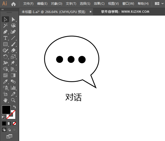The width and height of the screenshot is (165, 141).
Task: Select the Rectangle tool
Action: pyautogui.click(x=5, y=44)
